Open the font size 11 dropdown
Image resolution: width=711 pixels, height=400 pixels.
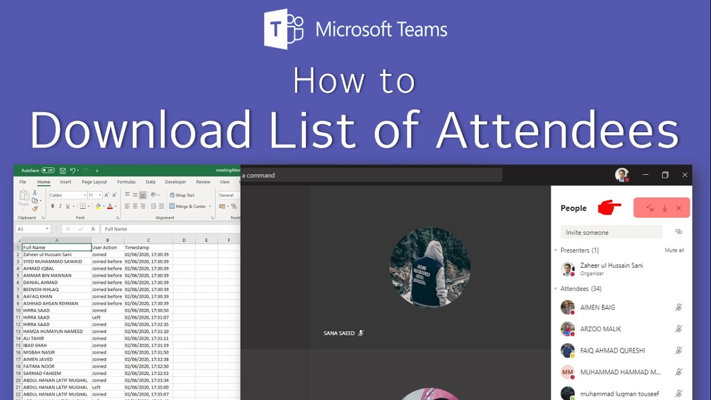point(100,195)
